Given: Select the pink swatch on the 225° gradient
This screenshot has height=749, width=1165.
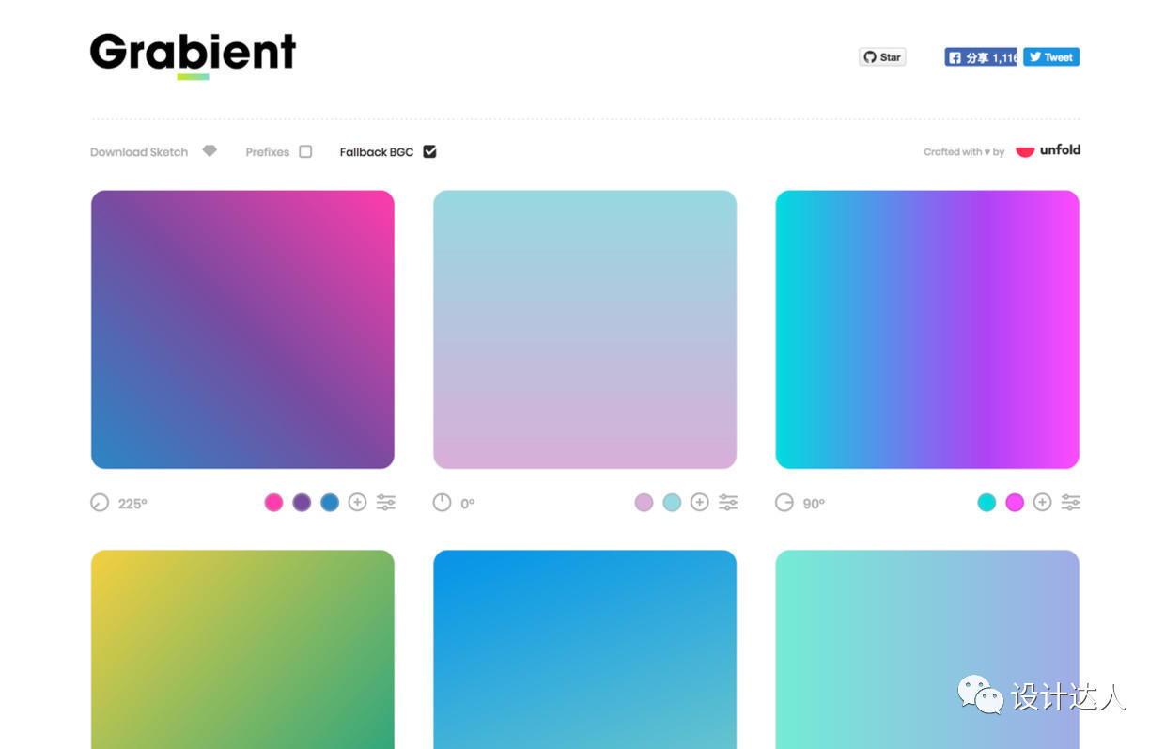Looking at the screenshot, I should click(273, 503).
